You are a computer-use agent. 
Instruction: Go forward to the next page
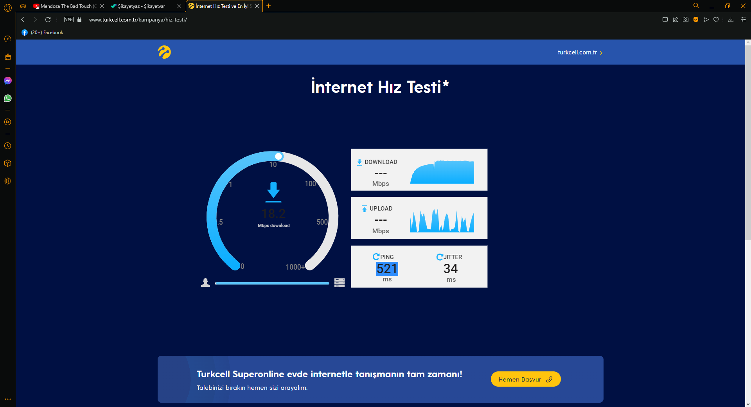pyautogui.click(x=35, y=20)
